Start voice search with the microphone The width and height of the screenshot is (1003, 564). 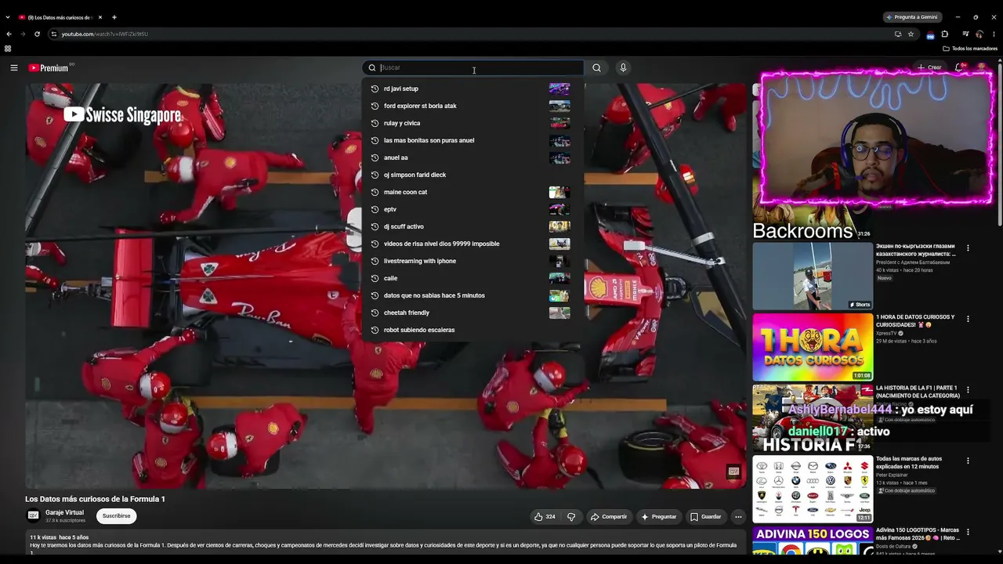(623, 67)
